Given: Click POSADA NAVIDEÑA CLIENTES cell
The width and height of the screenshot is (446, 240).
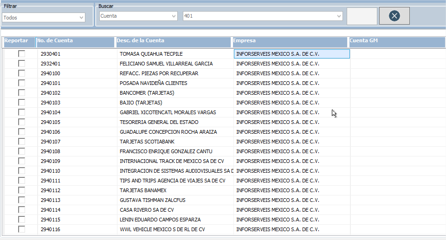Looking at the screenshot, I should 175,83.
